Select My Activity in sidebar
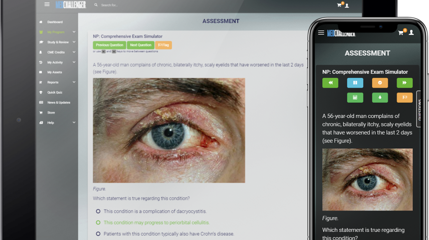The width and height of the screenshot is (429, 240). (x=55, y=62)
